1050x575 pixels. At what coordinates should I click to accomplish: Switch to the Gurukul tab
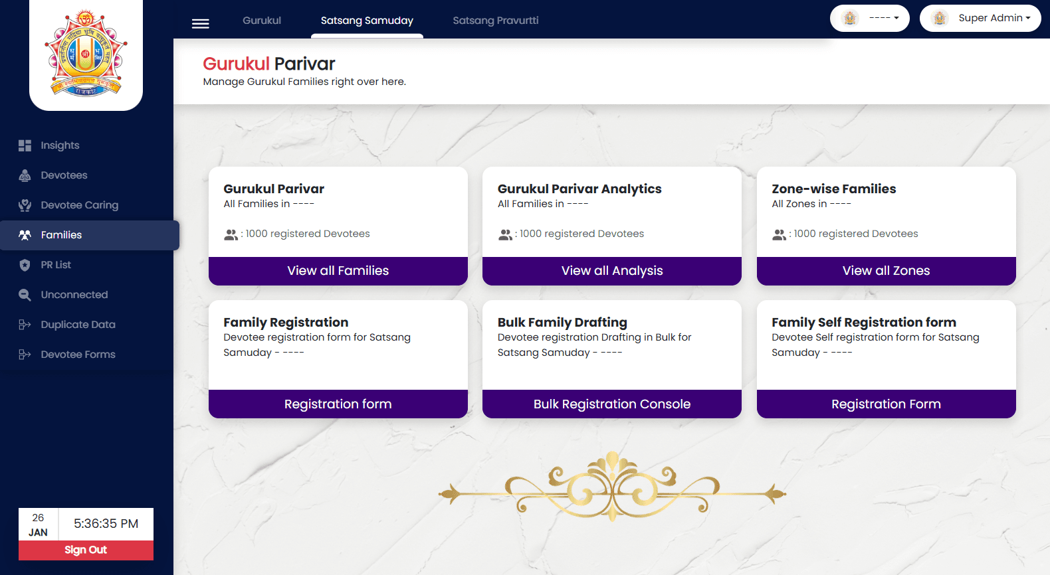[262, 21]
